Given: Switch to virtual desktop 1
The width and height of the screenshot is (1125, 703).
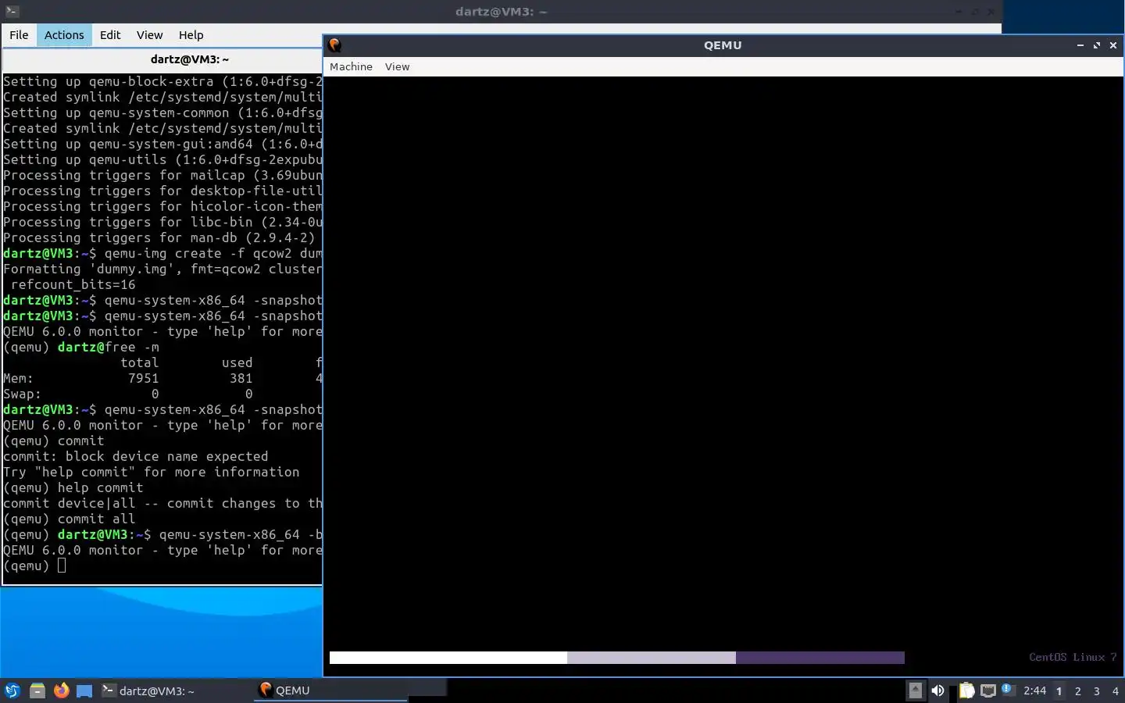Looking at the screenshot, I should point(1059,691).
